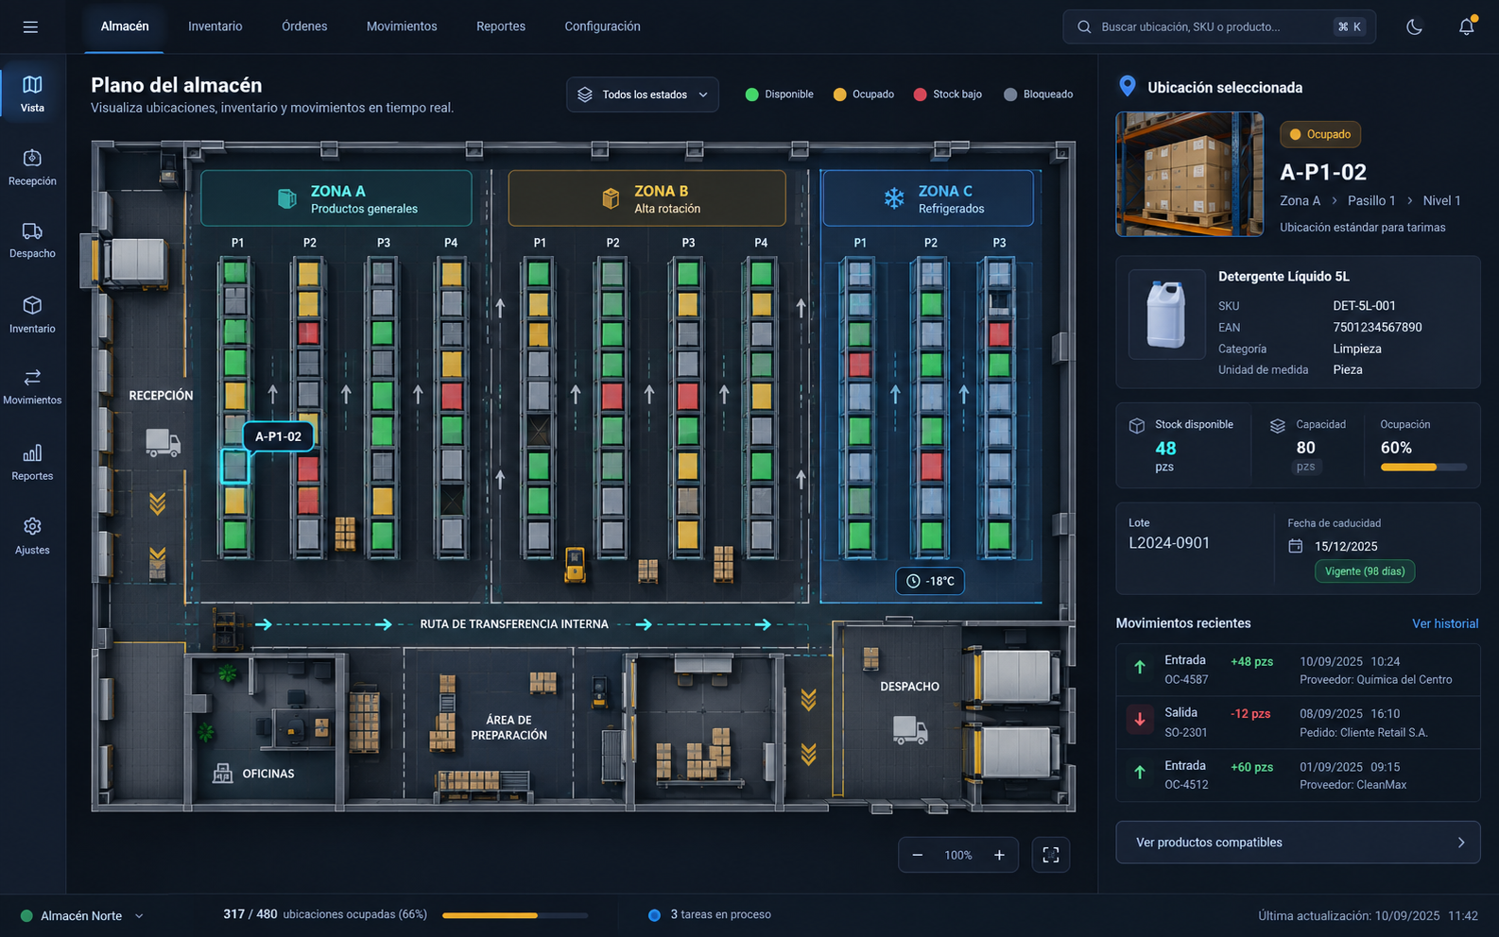Screen dimensions: 1499x937
Task: Zoom in with the plus button
Action: pos(999,855)
